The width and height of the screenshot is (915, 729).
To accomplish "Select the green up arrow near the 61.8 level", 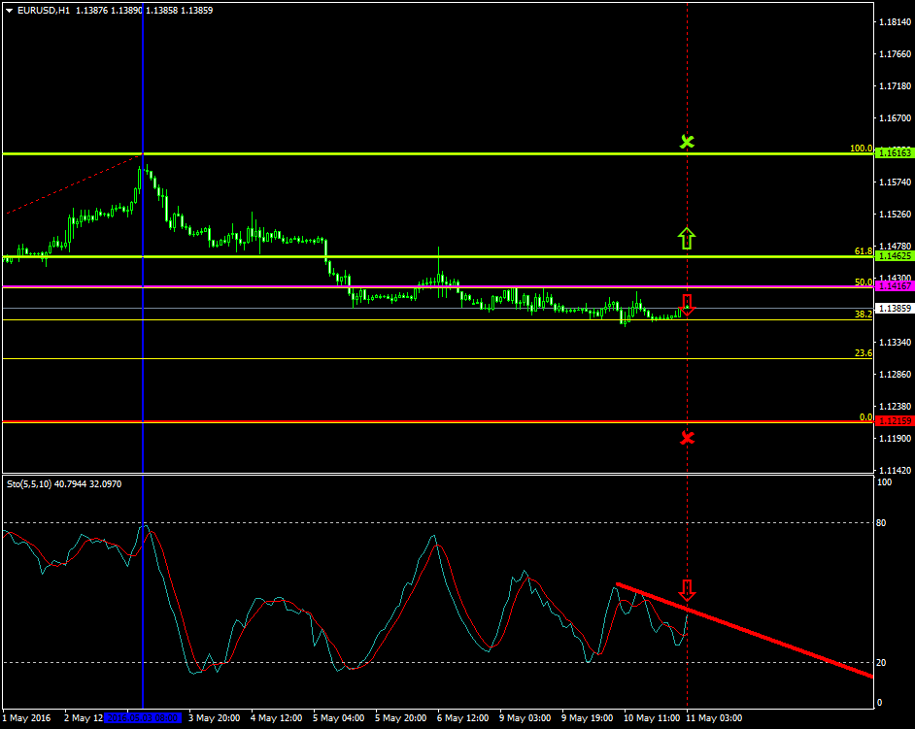I will (x=688, y=236).
